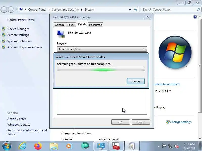Click the Change settings link
The width and height of the screenshot is (202, 151).
pos(181,122)
